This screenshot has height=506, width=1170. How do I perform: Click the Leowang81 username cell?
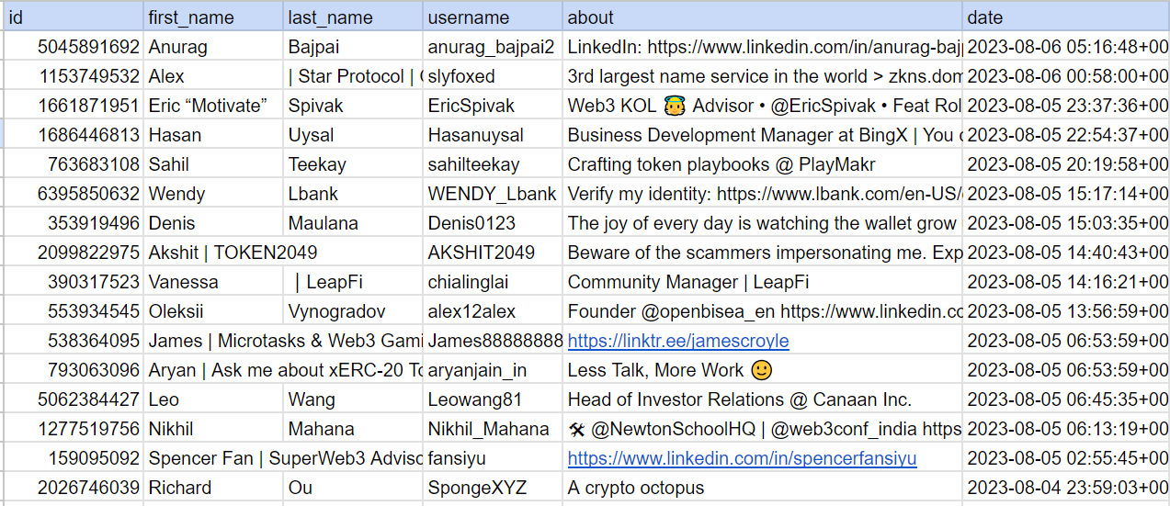(493, 399)
